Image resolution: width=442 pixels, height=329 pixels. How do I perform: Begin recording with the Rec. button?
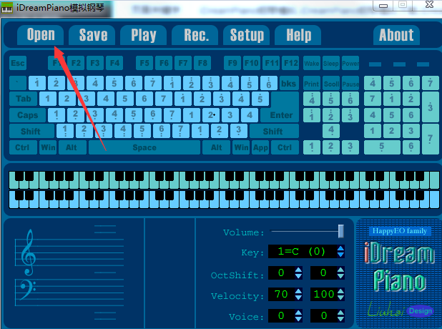(195, 35)
